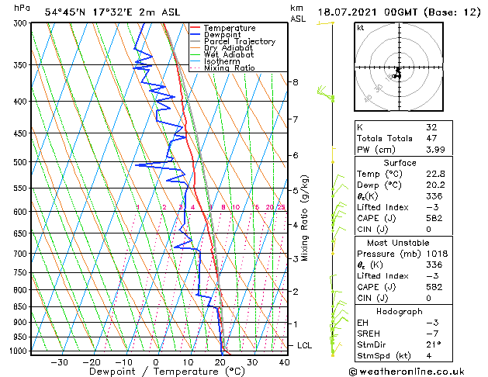488x377 pixels.
Task: Click the K index value '32'
Action: point(431,127)
